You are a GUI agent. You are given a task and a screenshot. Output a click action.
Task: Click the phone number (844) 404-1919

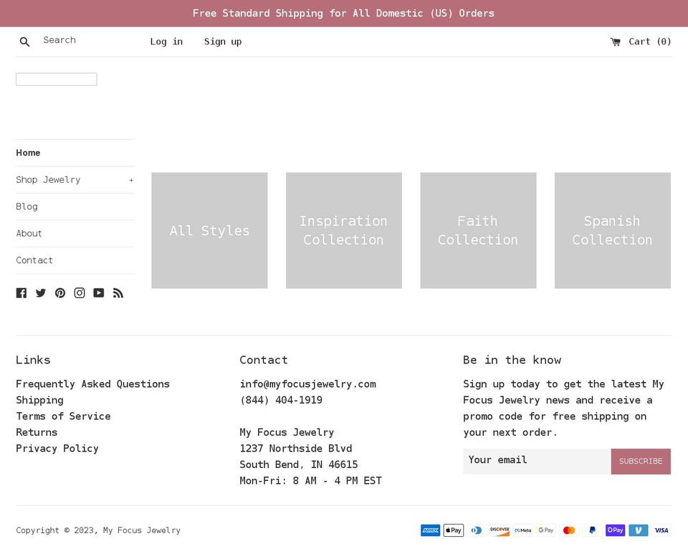pyautogui.click(x=281, y=401)
